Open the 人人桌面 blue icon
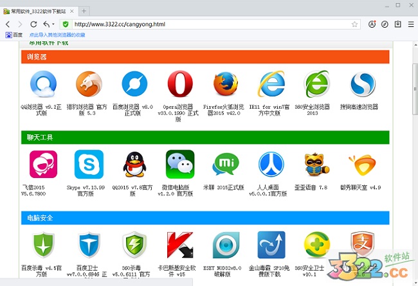This screenshot has width=418, height=286. click(x=271, y=164)
